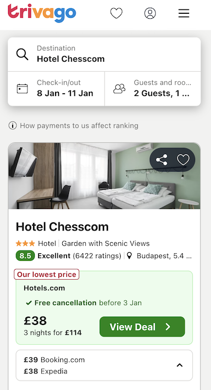This screenshot has width=211, height=390.
Task: Open the Guests and rooms selector
Action: pyautogui.click(x=153, y=89)
